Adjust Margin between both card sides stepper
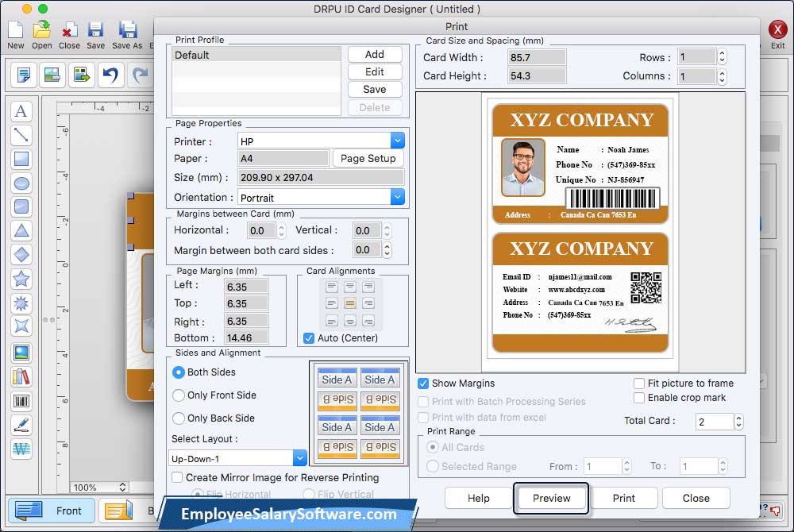794x532 pixels. (387, 250)
